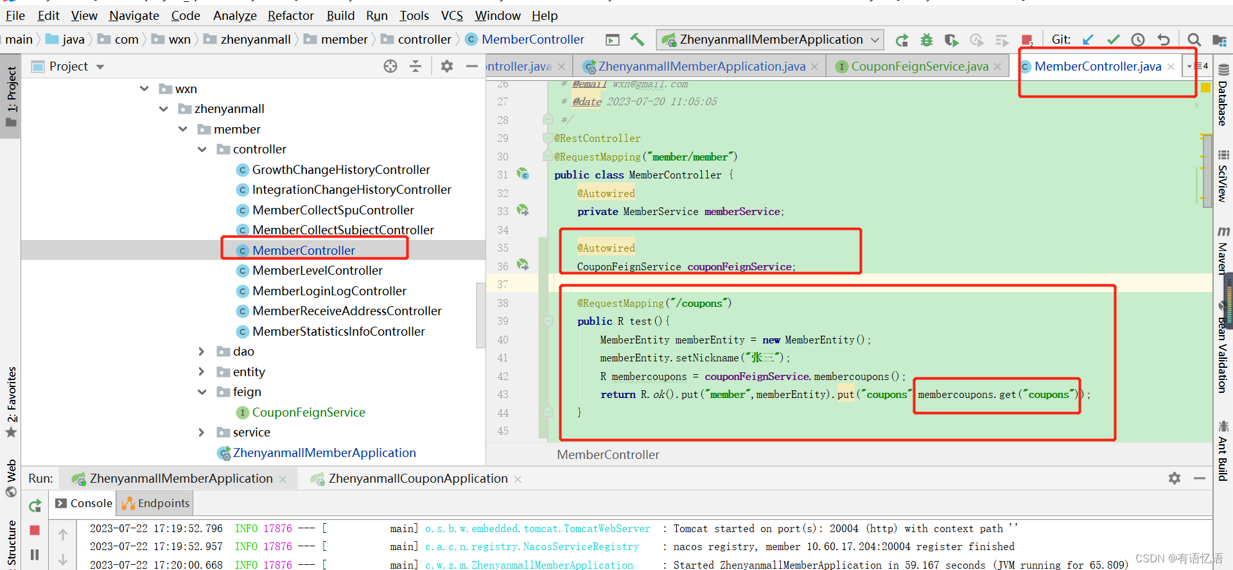Show hidden editor tabs dropdown
This screenshot has height=570, width=1233.
click(1197, 66)
